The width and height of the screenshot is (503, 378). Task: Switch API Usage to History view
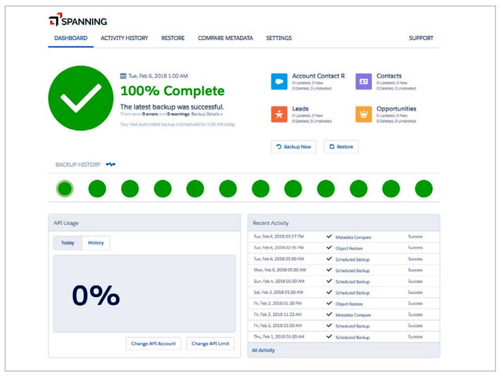pos(96,243)
